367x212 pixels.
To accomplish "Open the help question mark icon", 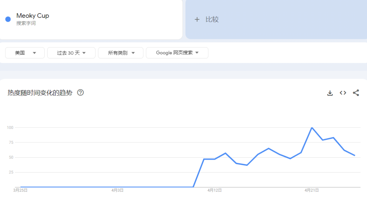I will 81,93.
